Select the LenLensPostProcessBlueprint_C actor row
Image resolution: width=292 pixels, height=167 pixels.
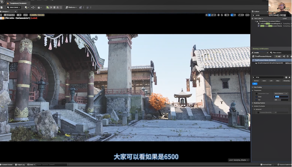(x=271, y=24)
